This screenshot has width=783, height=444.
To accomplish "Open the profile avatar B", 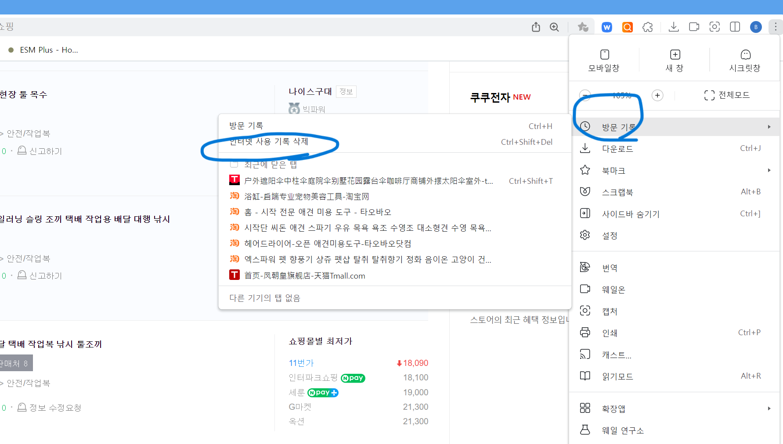I will (756, 27).
